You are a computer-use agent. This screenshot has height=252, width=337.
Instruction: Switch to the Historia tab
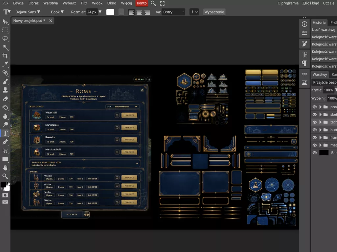click(319, 22)
